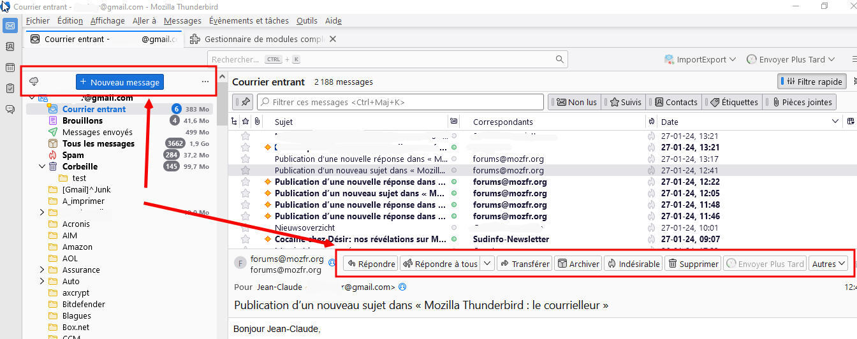Open the Address Book space icon

point(10,47)
